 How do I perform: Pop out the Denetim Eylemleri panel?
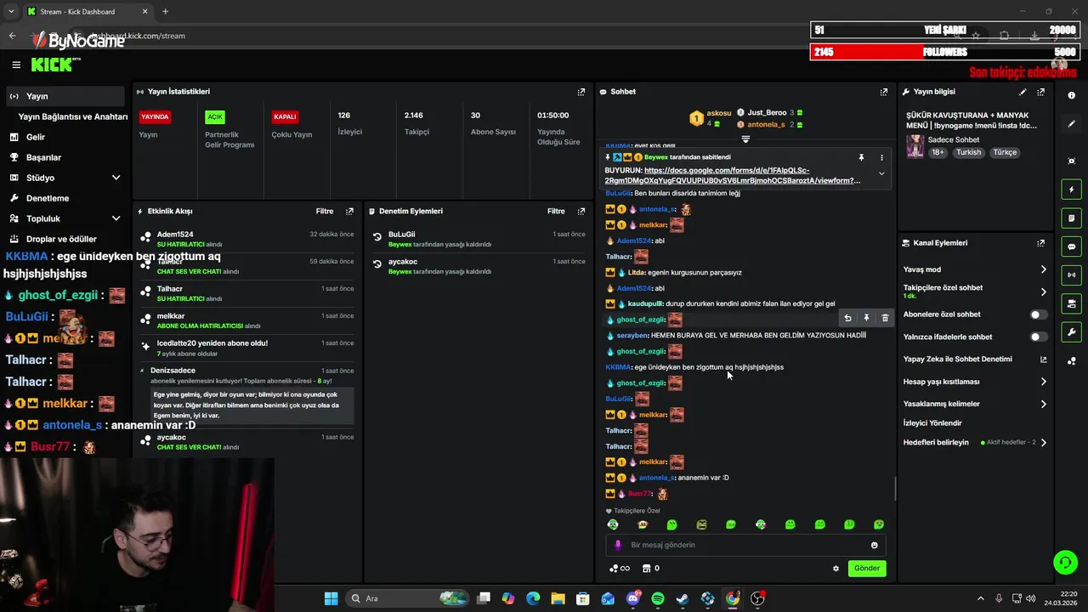tap(581, 211)
